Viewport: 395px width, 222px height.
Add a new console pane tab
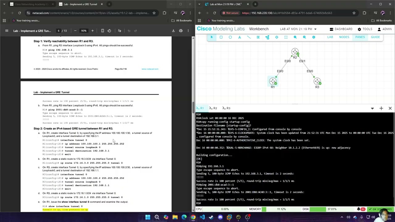[x=381, y=108]
